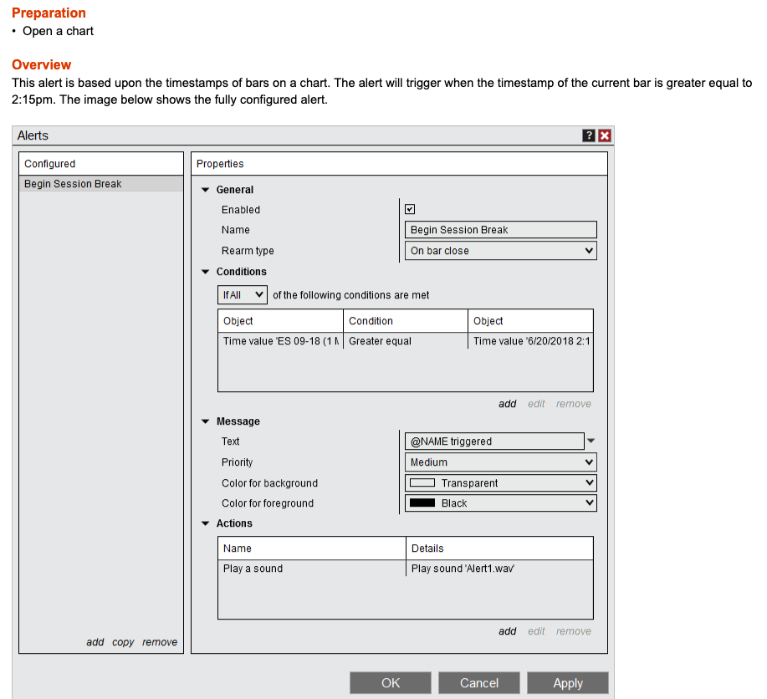Open the Alerts help question mark icon

coord(589,135)
